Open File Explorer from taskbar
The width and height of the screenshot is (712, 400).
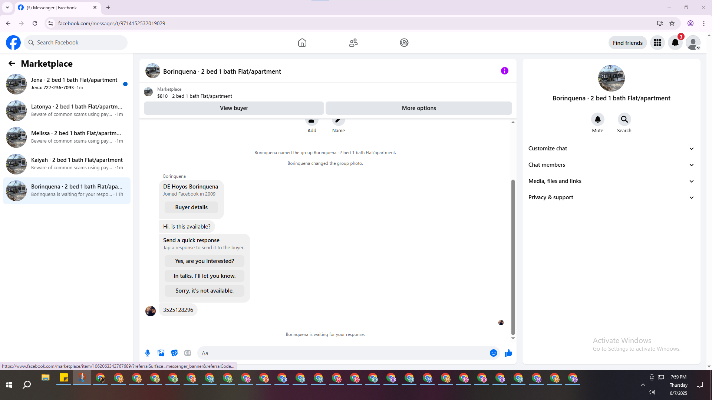46,378
